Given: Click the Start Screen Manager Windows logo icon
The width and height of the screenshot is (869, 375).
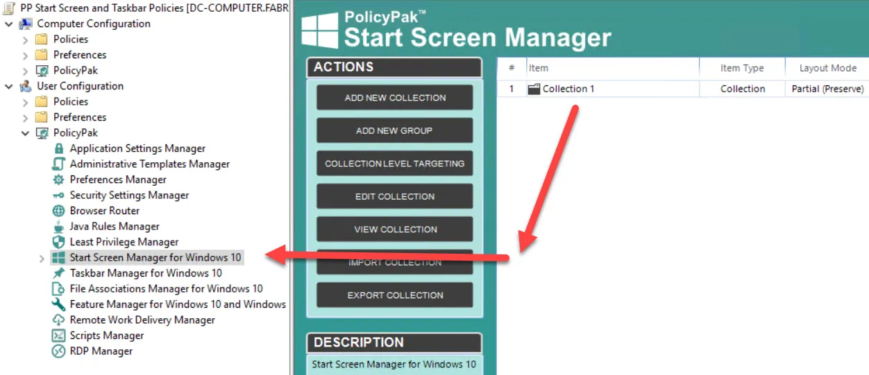Looking at the screenshot, I should [x=59, y=258].
